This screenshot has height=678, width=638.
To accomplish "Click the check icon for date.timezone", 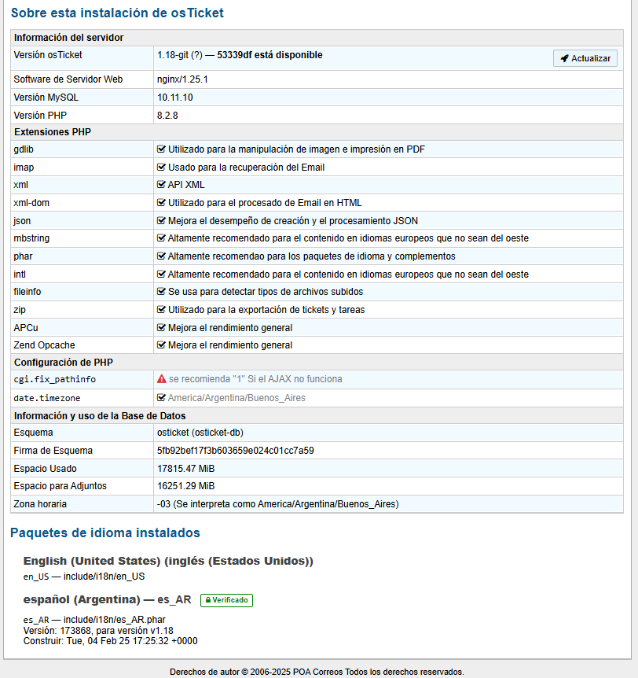I will point(162,398).
